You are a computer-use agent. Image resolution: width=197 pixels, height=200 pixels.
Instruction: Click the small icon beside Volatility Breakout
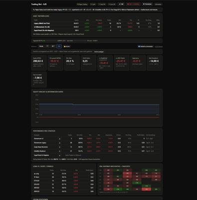point(60,151)
